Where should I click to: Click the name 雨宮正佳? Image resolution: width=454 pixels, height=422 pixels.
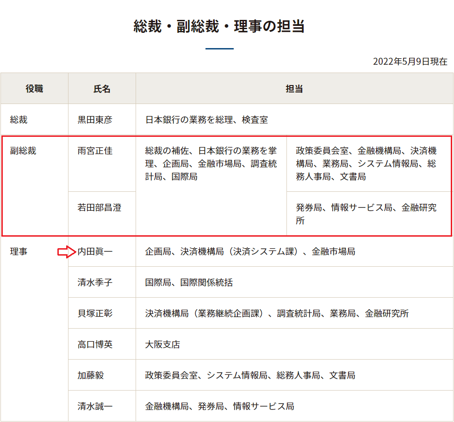[x=95, y=151]
